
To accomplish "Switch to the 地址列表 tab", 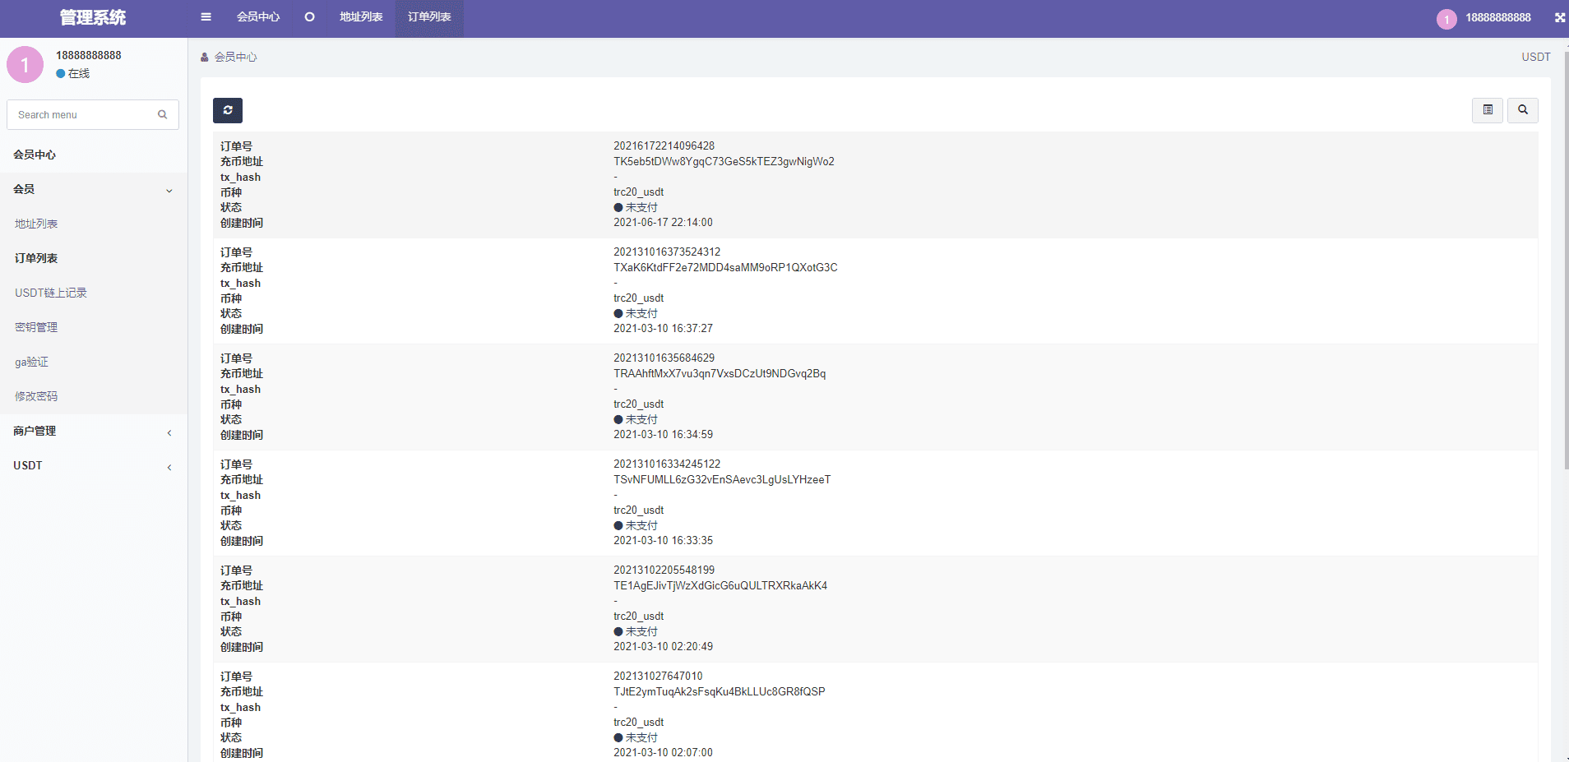I will coord(361,17).
